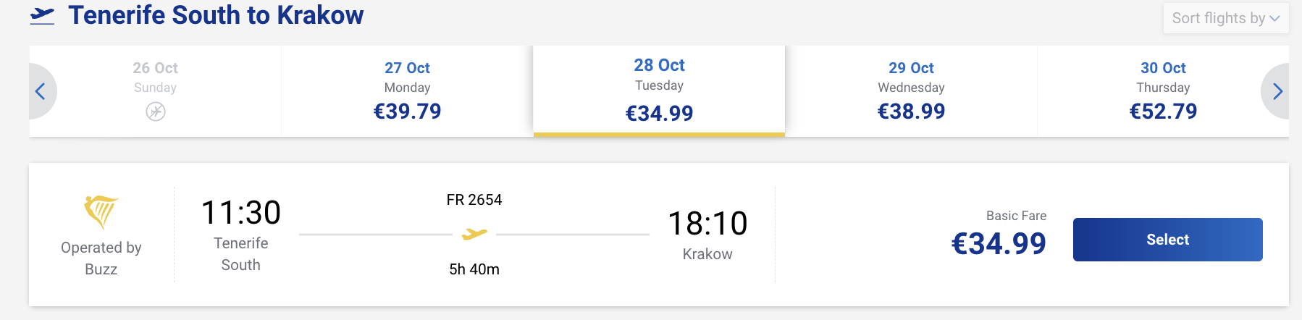Click the Basic Fare €34.99 price
The image size is (1302, 320).
point(999,244)
